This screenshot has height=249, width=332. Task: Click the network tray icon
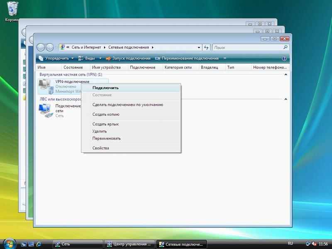[308, 244]
